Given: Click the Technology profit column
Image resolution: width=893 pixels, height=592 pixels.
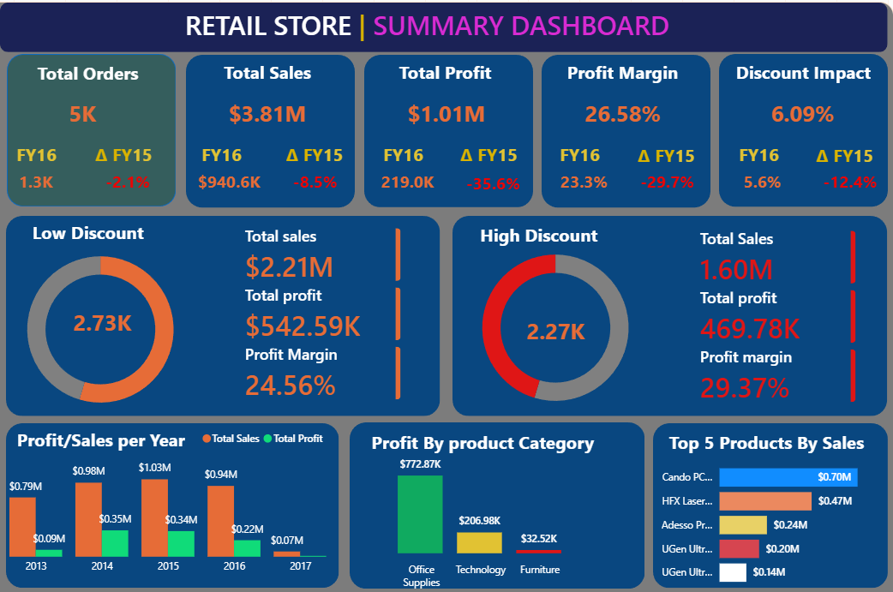Looking at the screenshot, I should click(x=481, y=541).
